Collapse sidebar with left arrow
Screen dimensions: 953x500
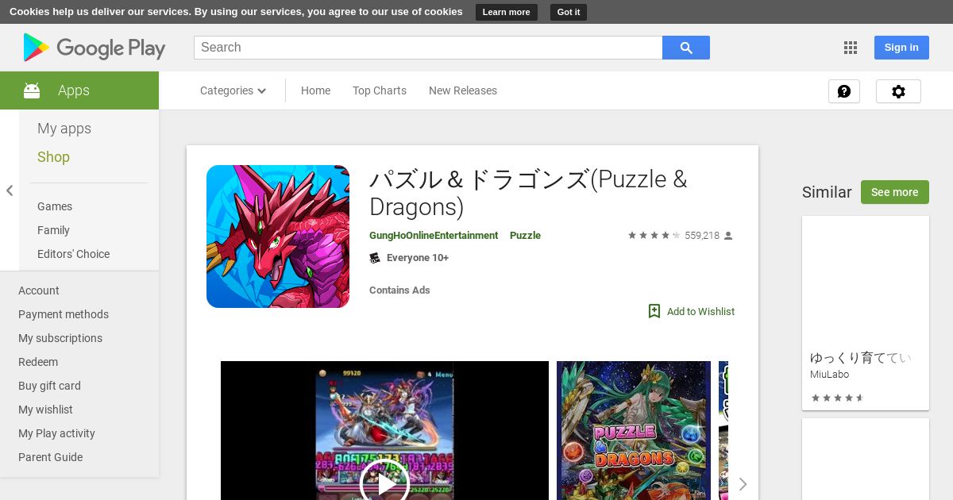pyautogui.click(x=10, y=190)
